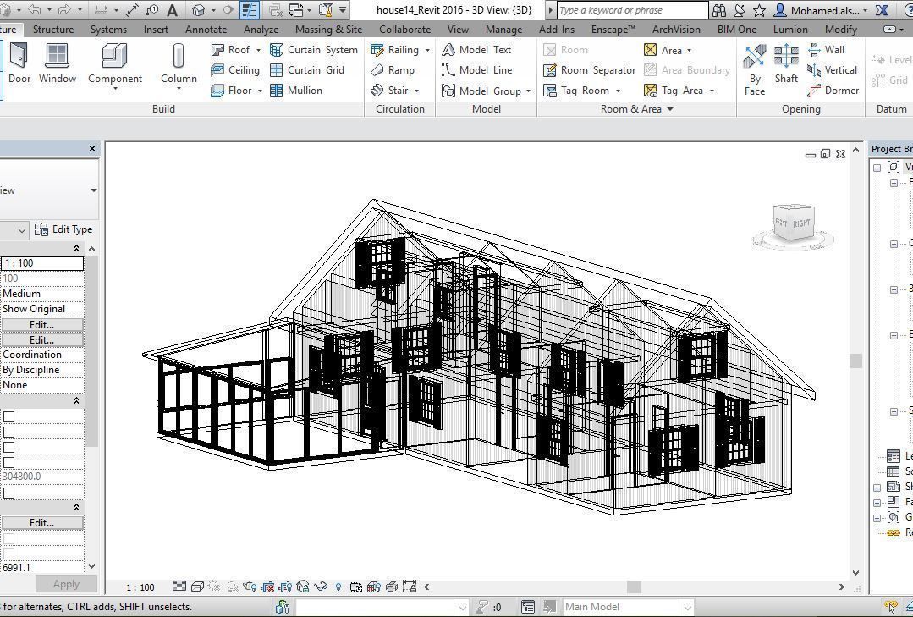The height and width of the screenshot is (617, 913).
Task: Open the rendering dialog teapot icon
Action: 250,587
